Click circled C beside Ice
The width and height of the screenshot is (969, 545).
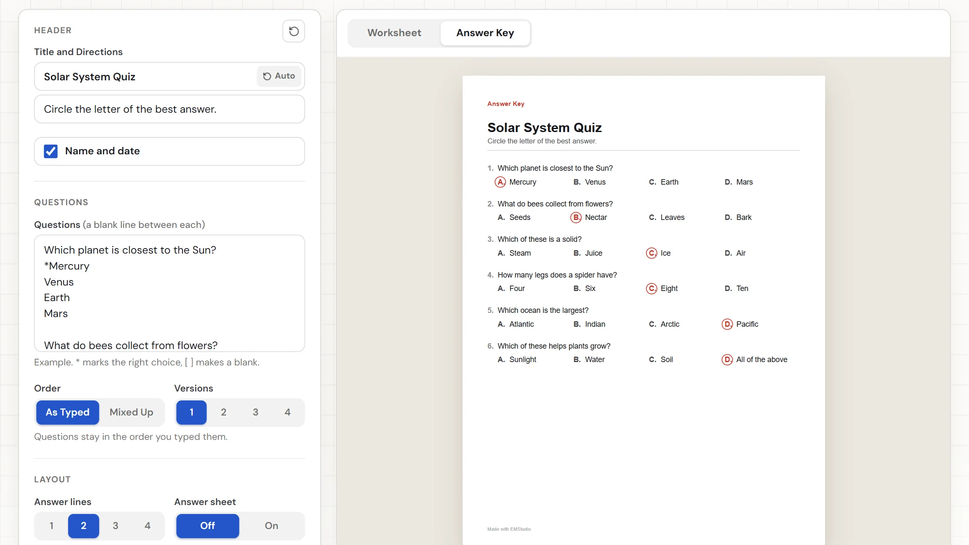651,253
